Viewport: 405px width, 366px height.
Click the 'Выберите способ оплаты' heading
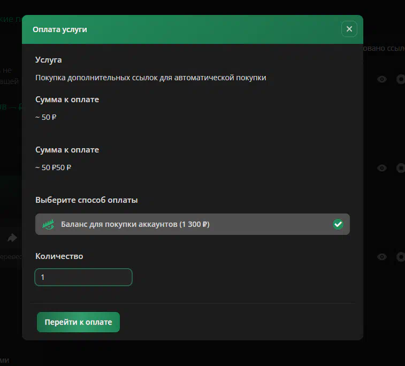[86, 200]
